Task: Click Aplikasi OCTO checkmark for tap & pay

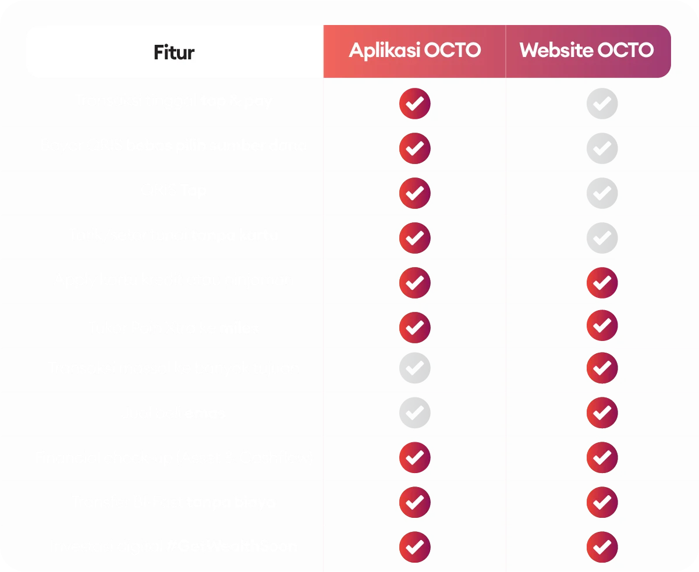Action: (414, 104)
